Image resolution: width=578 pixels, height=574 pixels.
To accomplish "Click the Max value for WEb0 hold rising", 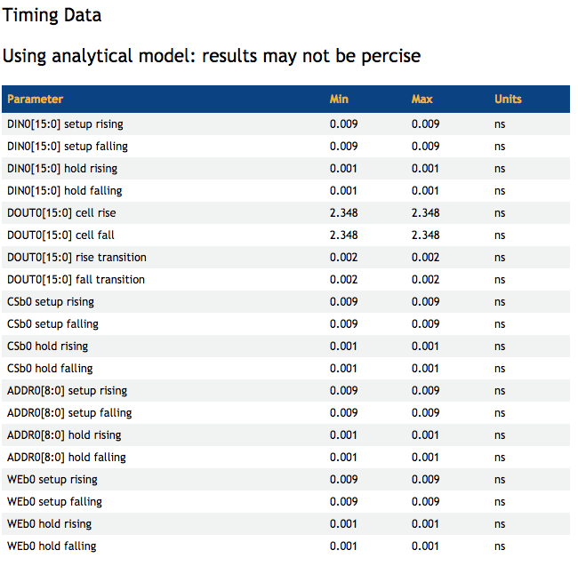I will [425, 524].
